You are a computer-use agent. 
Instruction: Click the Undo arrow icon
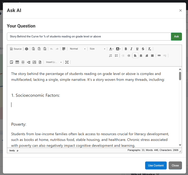[x=51, y=49]
